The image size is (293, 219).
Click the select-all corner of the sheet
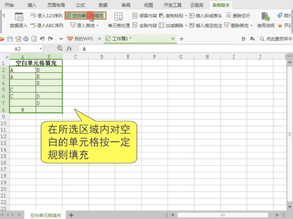tap(5, 57)
